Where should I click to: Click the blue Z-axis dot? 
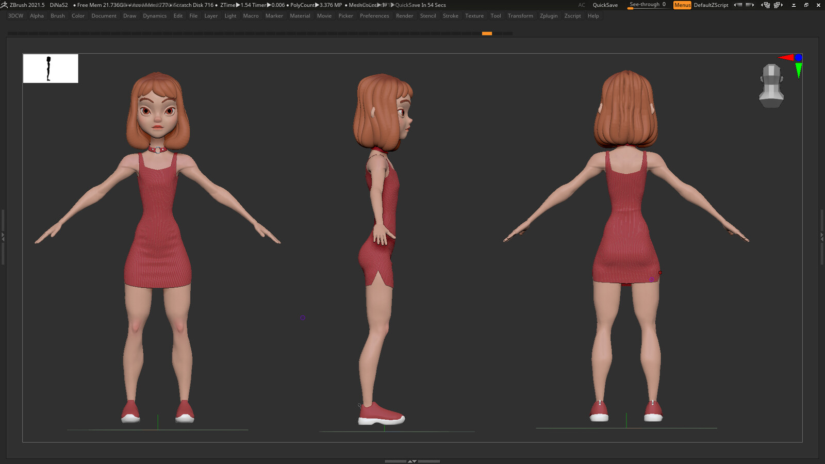point(798,57)
